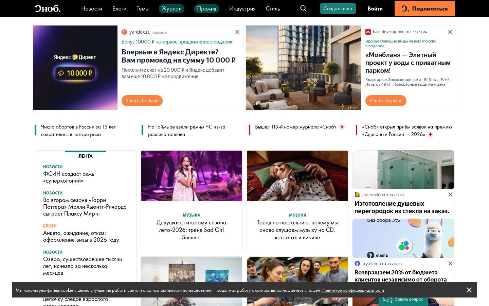Open the Задать вопрос chat button

pyautogui.click(x=403, y=299)
